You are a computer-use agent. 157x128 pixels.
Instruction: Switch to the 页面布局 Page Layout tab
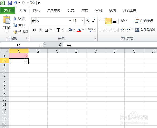[x=54, y=10]
